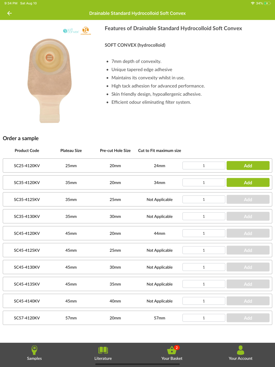Image resolution: width=275 pixels, height=367 pixels.
Task: Add SC25-4120KV sample to basket
Action: point(248,166)
